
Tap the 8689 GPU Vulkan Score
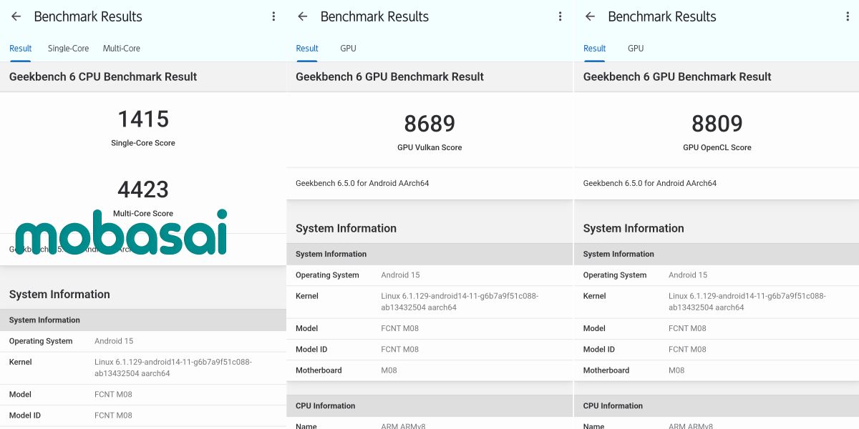pyautogui.click(x=429, y=124)
